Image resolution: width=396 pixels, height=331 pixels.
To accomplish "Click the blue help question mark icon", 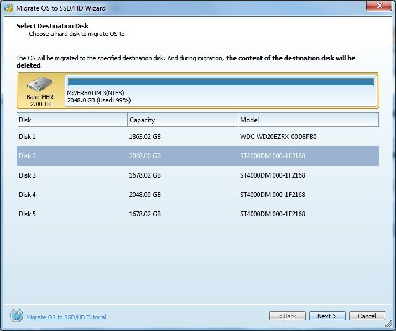I will point(17,316).
